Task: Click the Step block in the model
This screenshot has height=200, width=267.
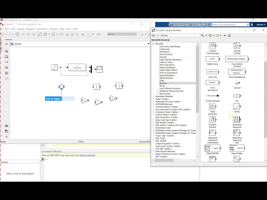Action: click(55, 67)
